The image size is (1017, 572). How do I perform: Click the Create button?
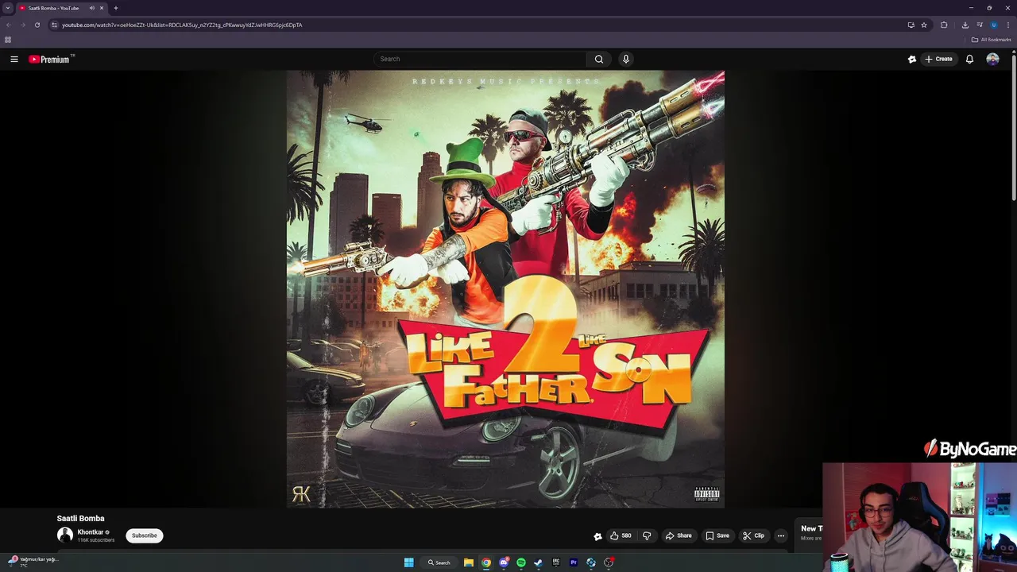tap(938, 59)
